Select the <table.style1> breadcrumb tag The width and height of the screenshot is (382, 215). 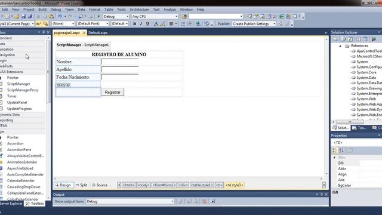point(202,185)
